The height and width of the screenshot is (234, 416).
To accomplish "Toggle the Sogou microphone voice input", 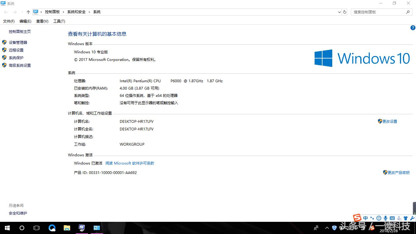I will click(x=386, y=218).
